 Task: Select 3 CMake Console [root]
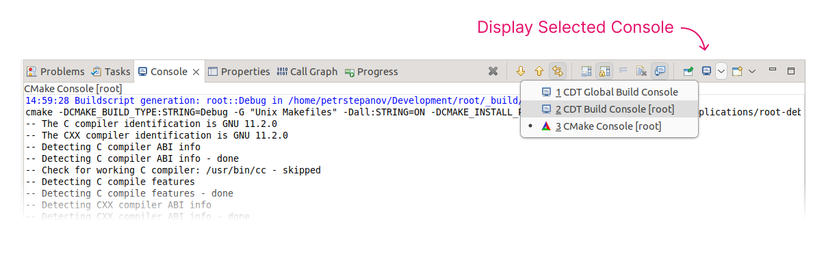point(609,126)
